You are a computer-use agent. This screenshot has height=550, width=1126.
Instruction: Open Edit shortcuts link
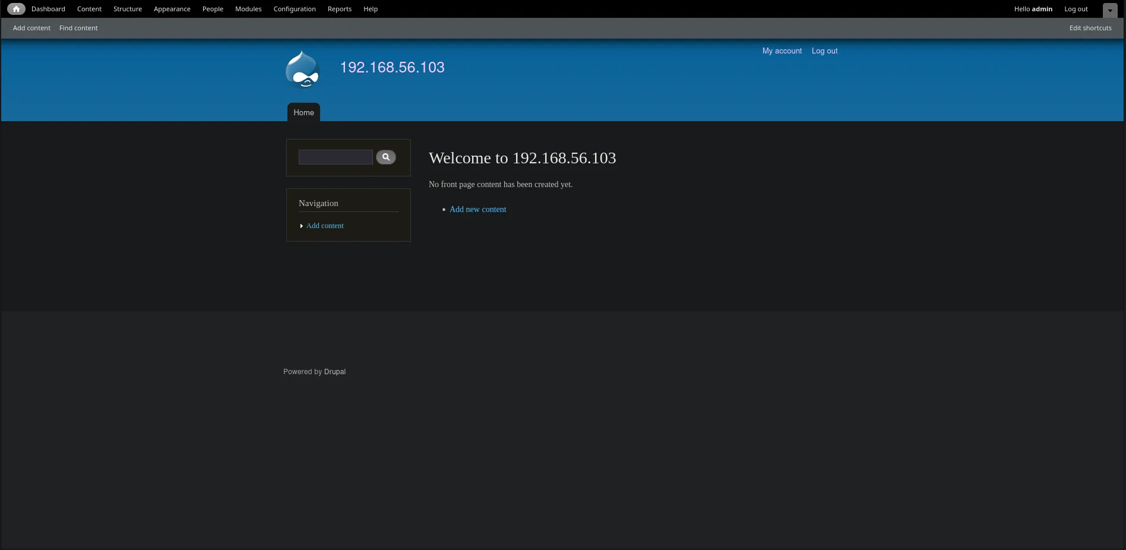pos(1090,28)
